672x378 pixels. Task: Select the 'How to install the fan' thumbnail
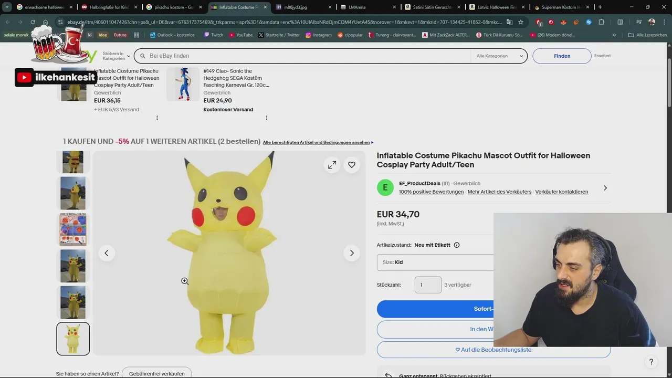pos(73,229)
